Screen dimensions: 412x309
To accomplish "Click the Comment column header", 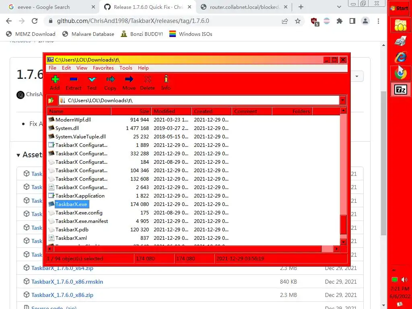I will pos(252,111).
